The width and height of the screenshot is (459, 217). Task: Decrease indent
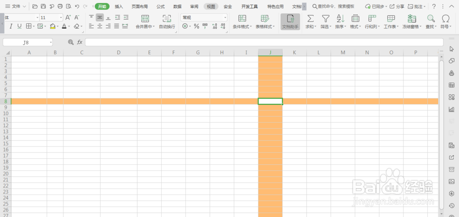118,17
